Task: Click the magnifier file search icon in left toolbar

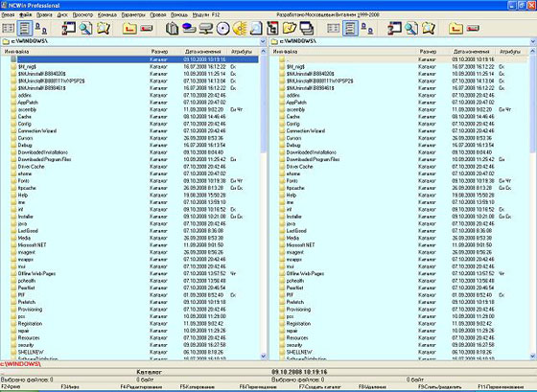Action: coord(86,29)
